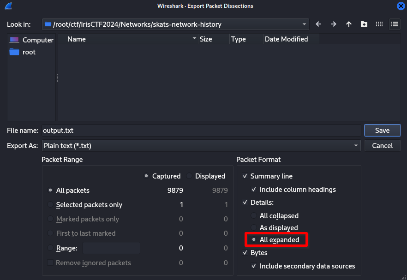Switch to icon grid view
This screenshot has height=280, width=407.
point(379,24)
